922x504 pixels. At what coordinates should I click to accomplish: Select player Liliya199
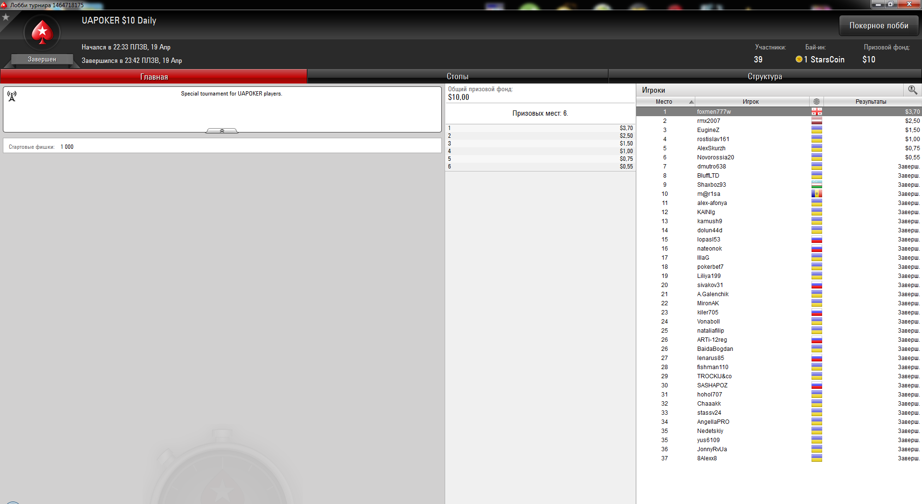[x=778, y=276]
